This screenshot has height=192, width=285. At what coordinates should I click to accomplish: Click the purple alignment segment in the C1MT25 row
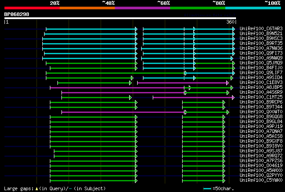[x=194, y=98]
